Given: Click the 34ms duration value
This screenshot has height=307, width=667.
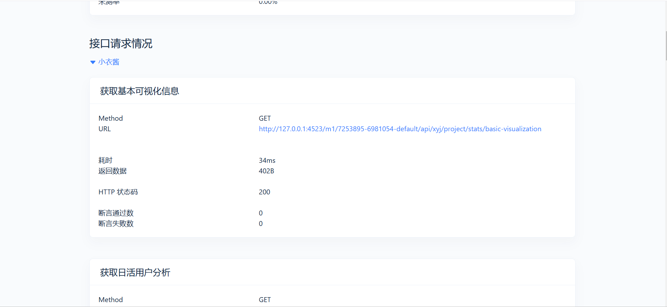Looking at the screenshot, I should [267, 160].
